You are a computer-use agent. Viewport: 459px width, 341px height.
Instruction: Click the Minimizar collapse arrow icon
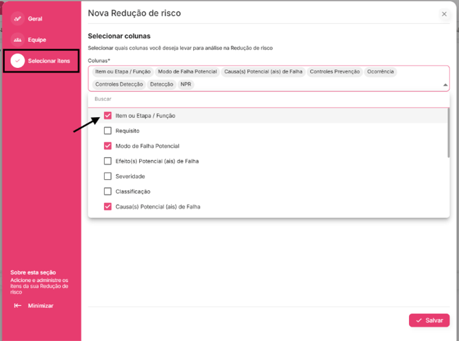pyautogui.click(x=18, y=305)
